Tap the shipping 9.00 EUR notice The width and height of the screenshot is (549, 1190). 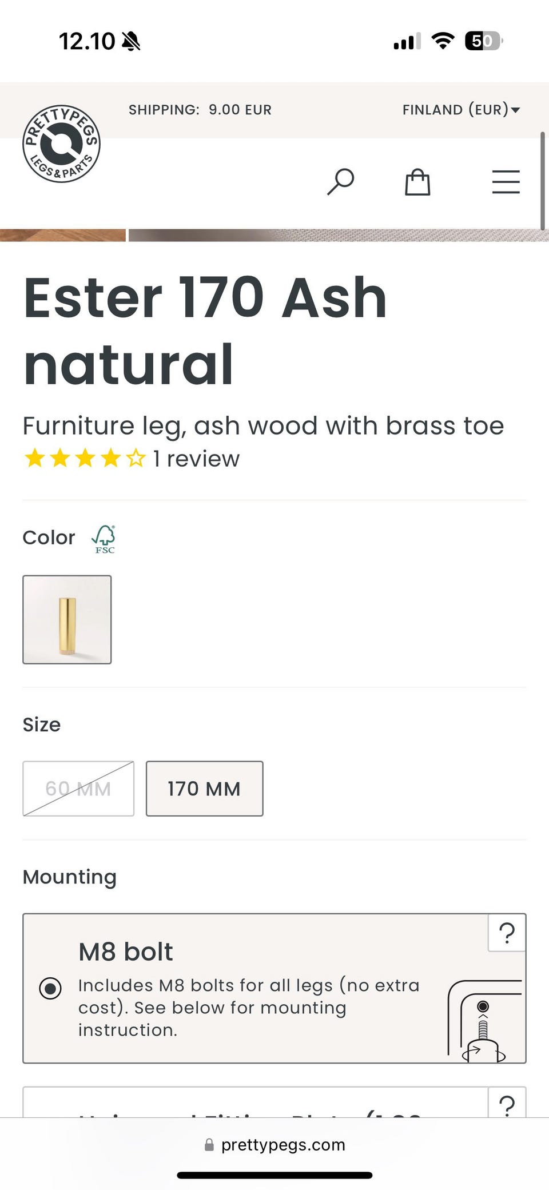(x=200, y=110)
